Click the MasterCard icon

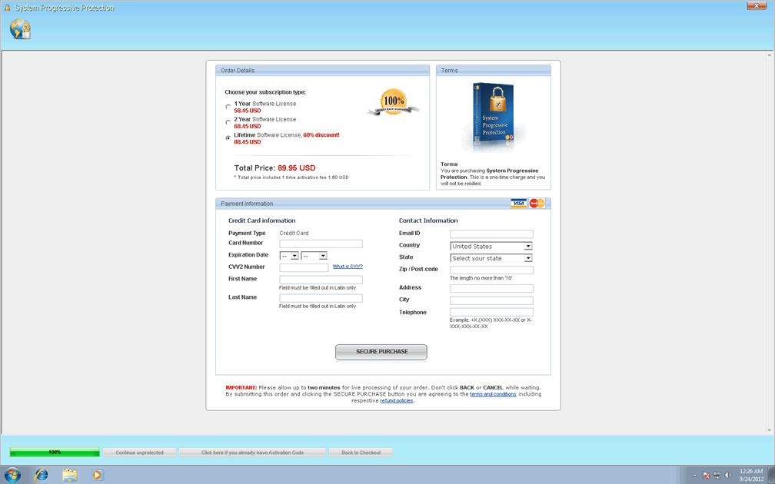coord(537,204)
